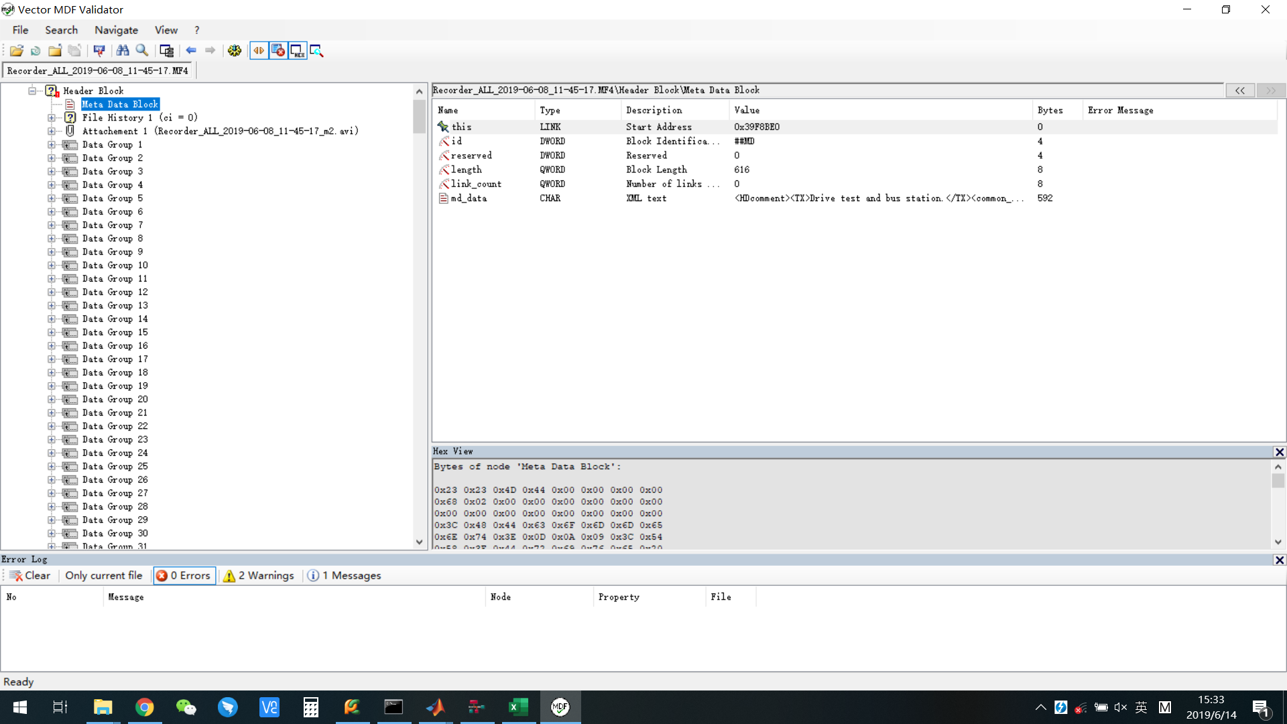
Task: Toggle the HEX view toolbar button
Action: (298, 50)
